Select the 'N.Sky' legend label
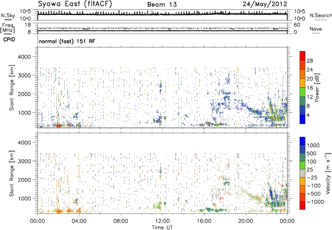 coord(8,15)
